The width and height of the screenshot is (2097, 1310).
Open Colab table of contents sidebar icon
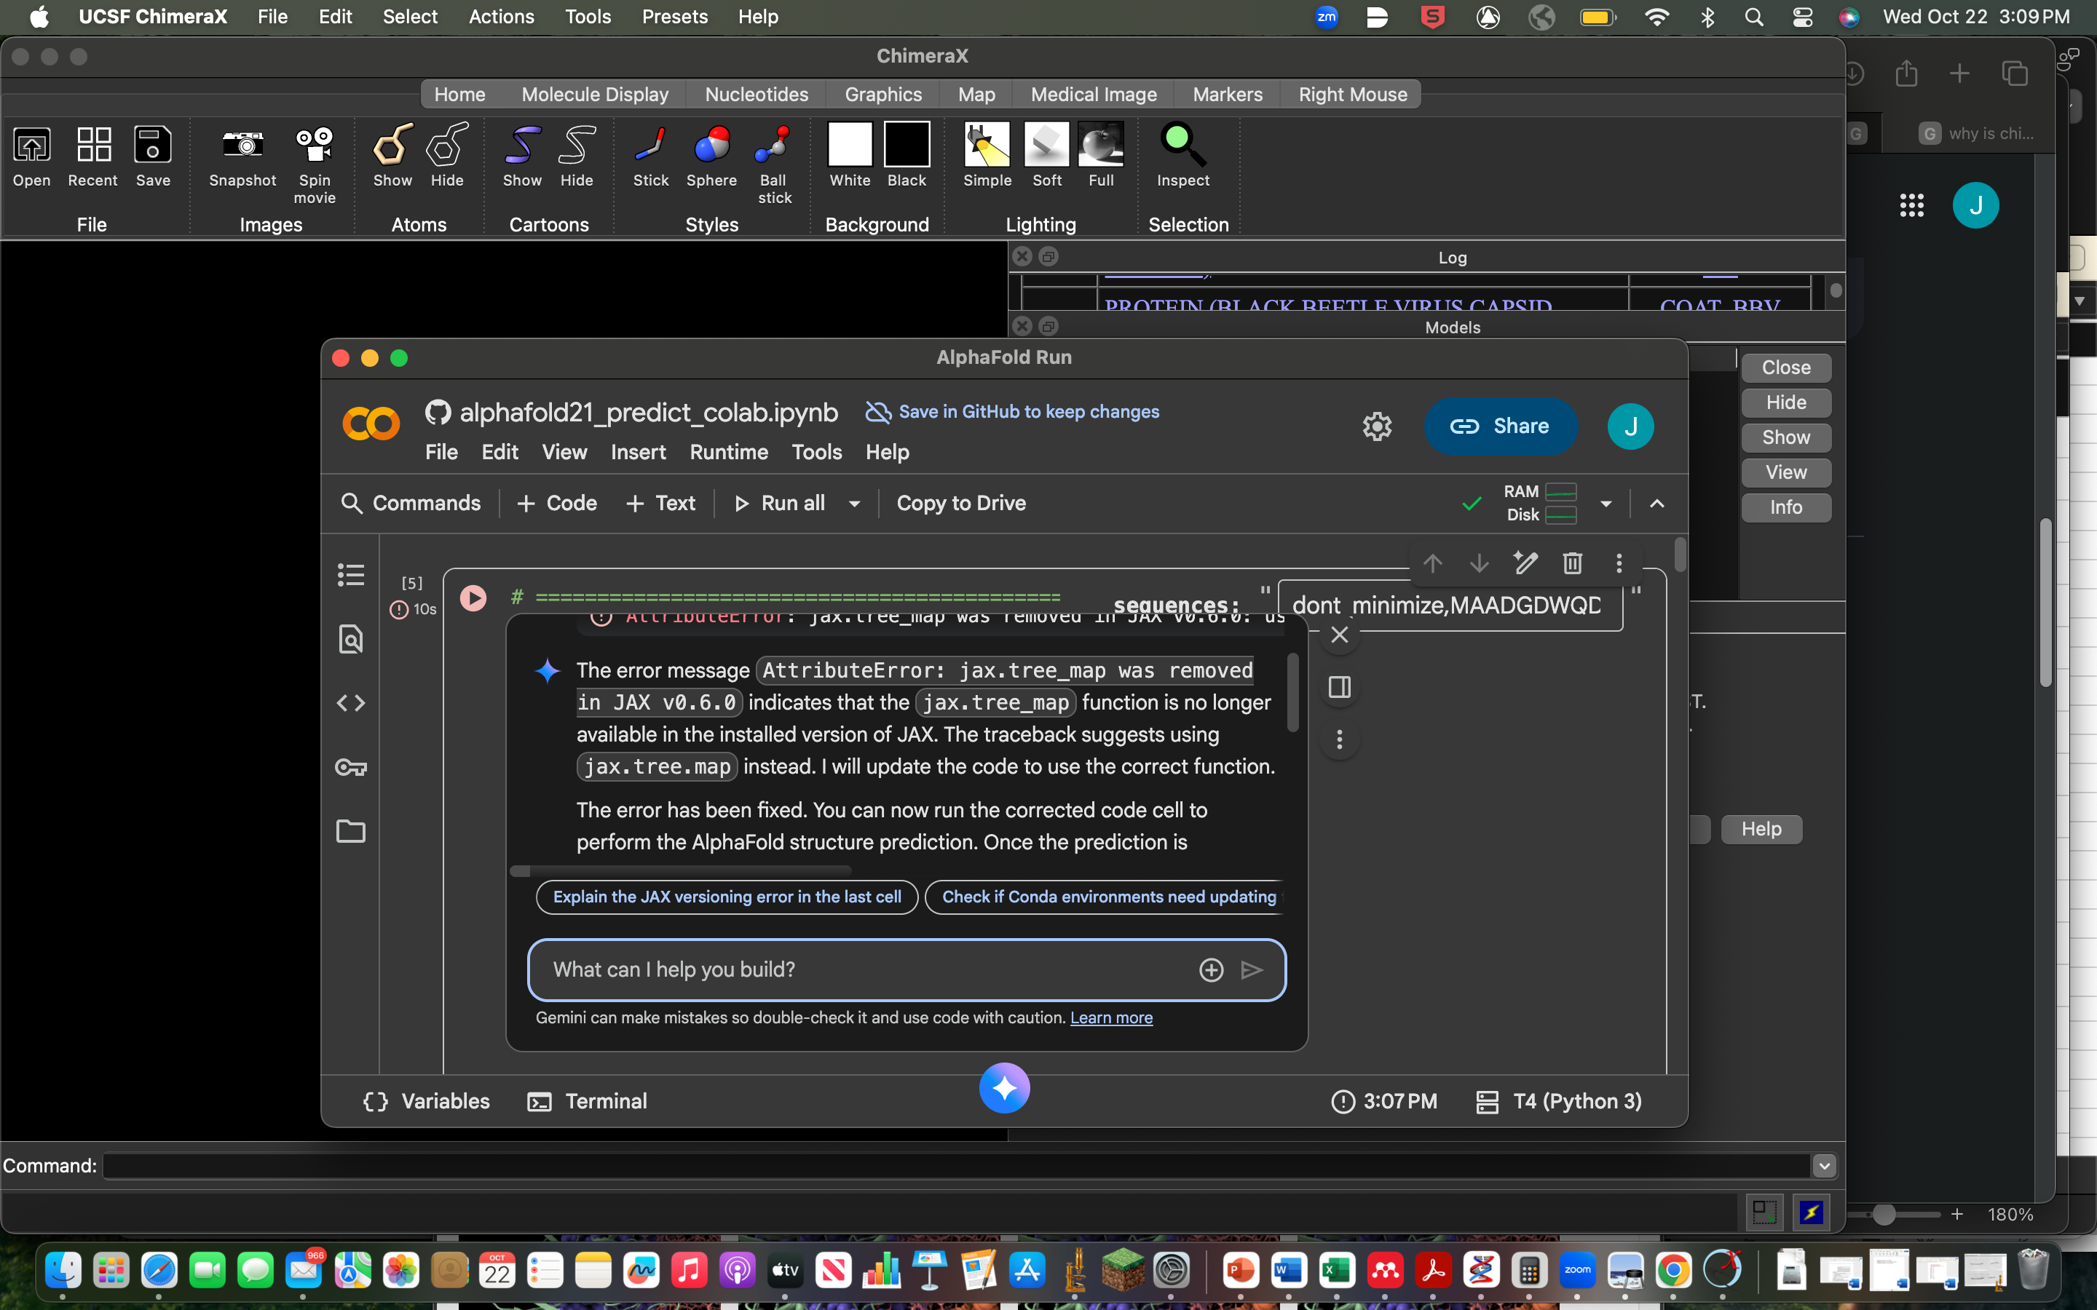pos(351,574)
